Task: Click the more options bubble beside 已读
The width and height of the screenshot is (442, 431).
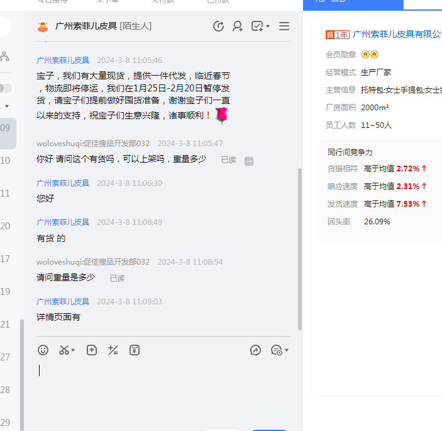Action: 249,161
